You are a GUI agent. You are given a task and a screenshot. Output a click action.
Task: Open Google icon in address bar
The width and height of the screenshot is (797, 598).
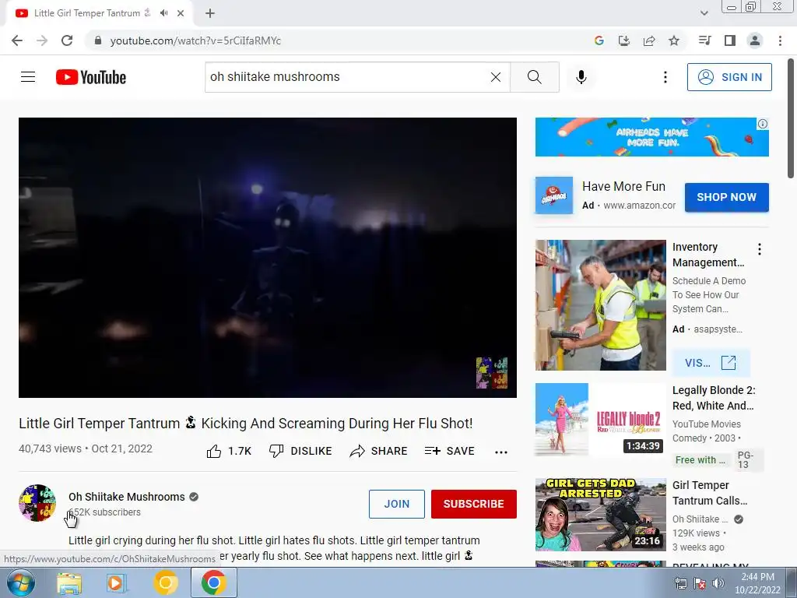tap(599, 40)
